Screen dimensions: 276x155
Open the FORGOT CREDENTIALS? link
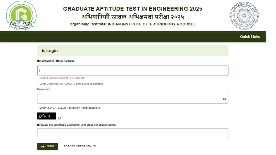[80, 146]
